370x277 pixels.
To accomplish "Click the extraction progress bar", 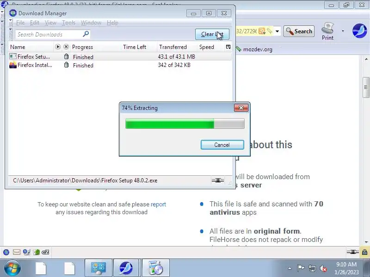I will 185,124.
